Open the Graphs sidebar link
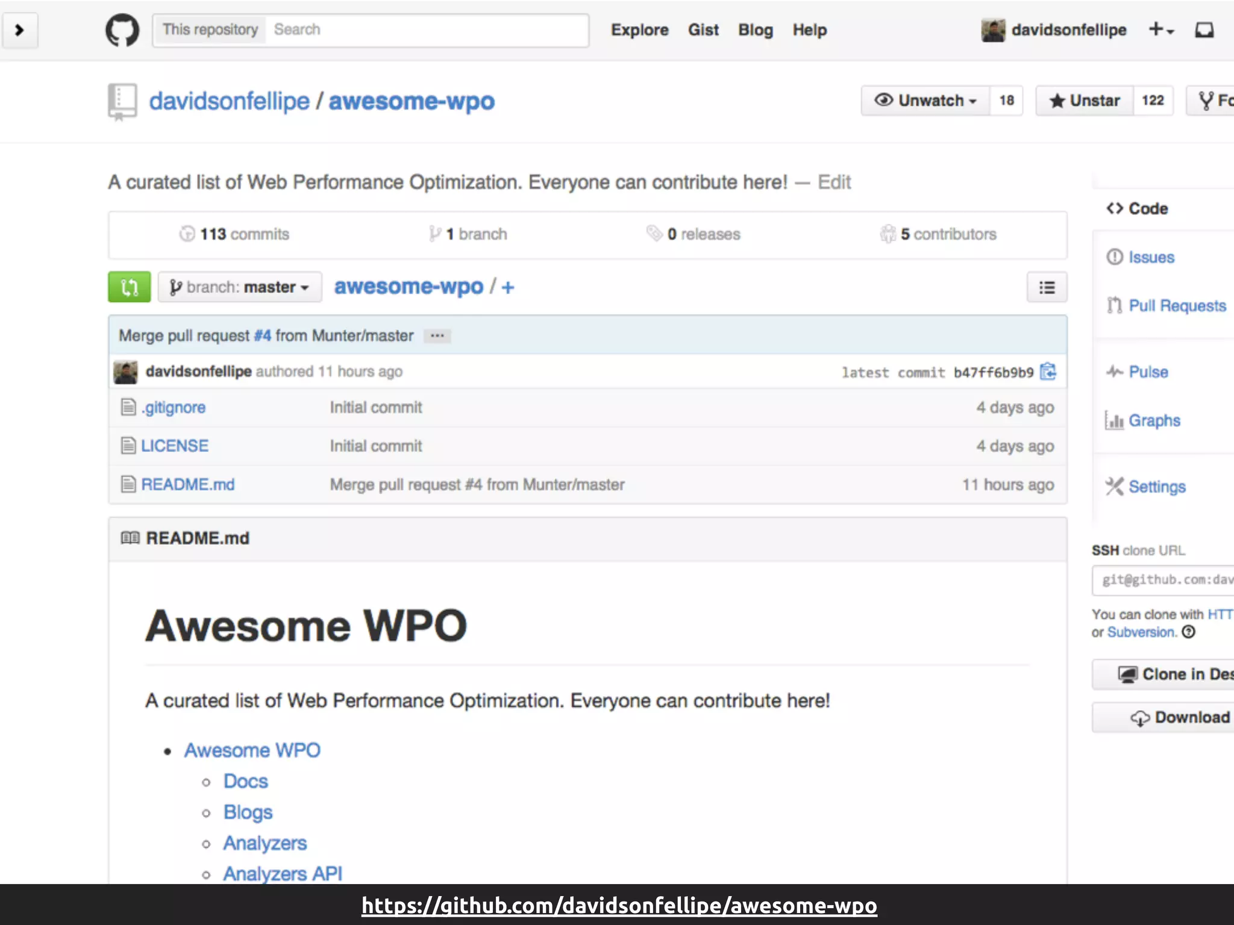This screenshot has height=925, width=1234. (1154, 420)
